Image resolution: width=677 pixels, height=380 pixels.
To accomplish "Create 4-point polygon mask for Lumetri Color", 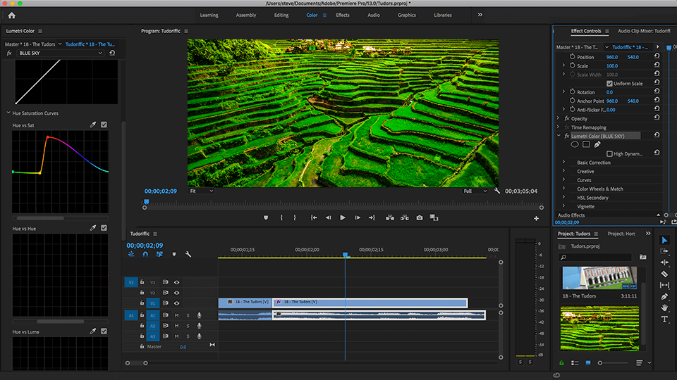I will pos(586,145).
